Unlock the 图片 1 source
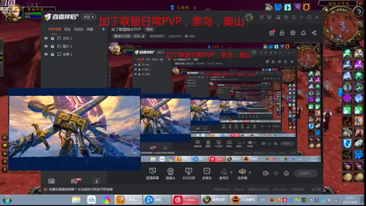The image size is (366, 206). point(52,46)
